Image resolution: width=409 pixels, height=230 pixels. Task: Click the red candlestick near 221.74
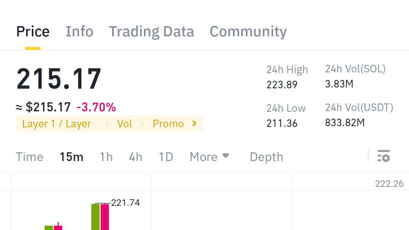[x=105, y=217]
